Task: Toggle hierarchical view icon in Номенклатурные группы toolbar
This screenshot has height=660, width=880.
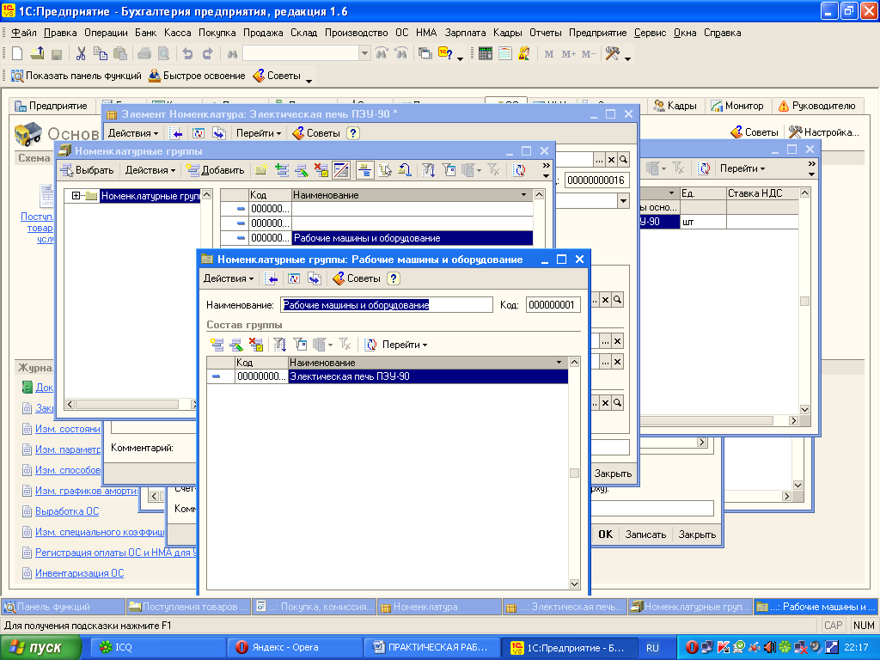Action: tap(364, 169)
